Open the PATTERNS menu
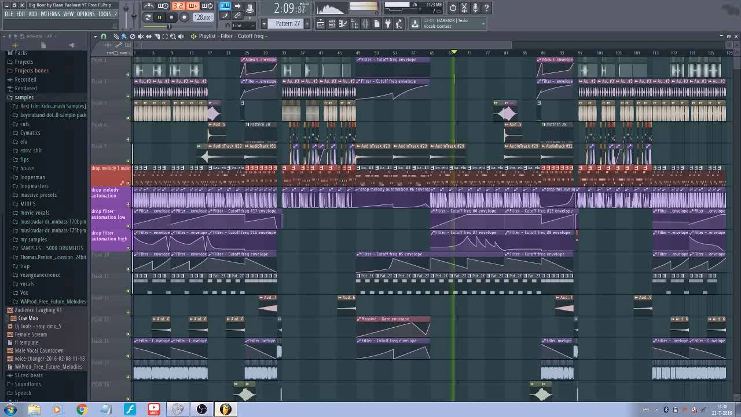The height and width of the screenshot is (417, 741). 50,14
